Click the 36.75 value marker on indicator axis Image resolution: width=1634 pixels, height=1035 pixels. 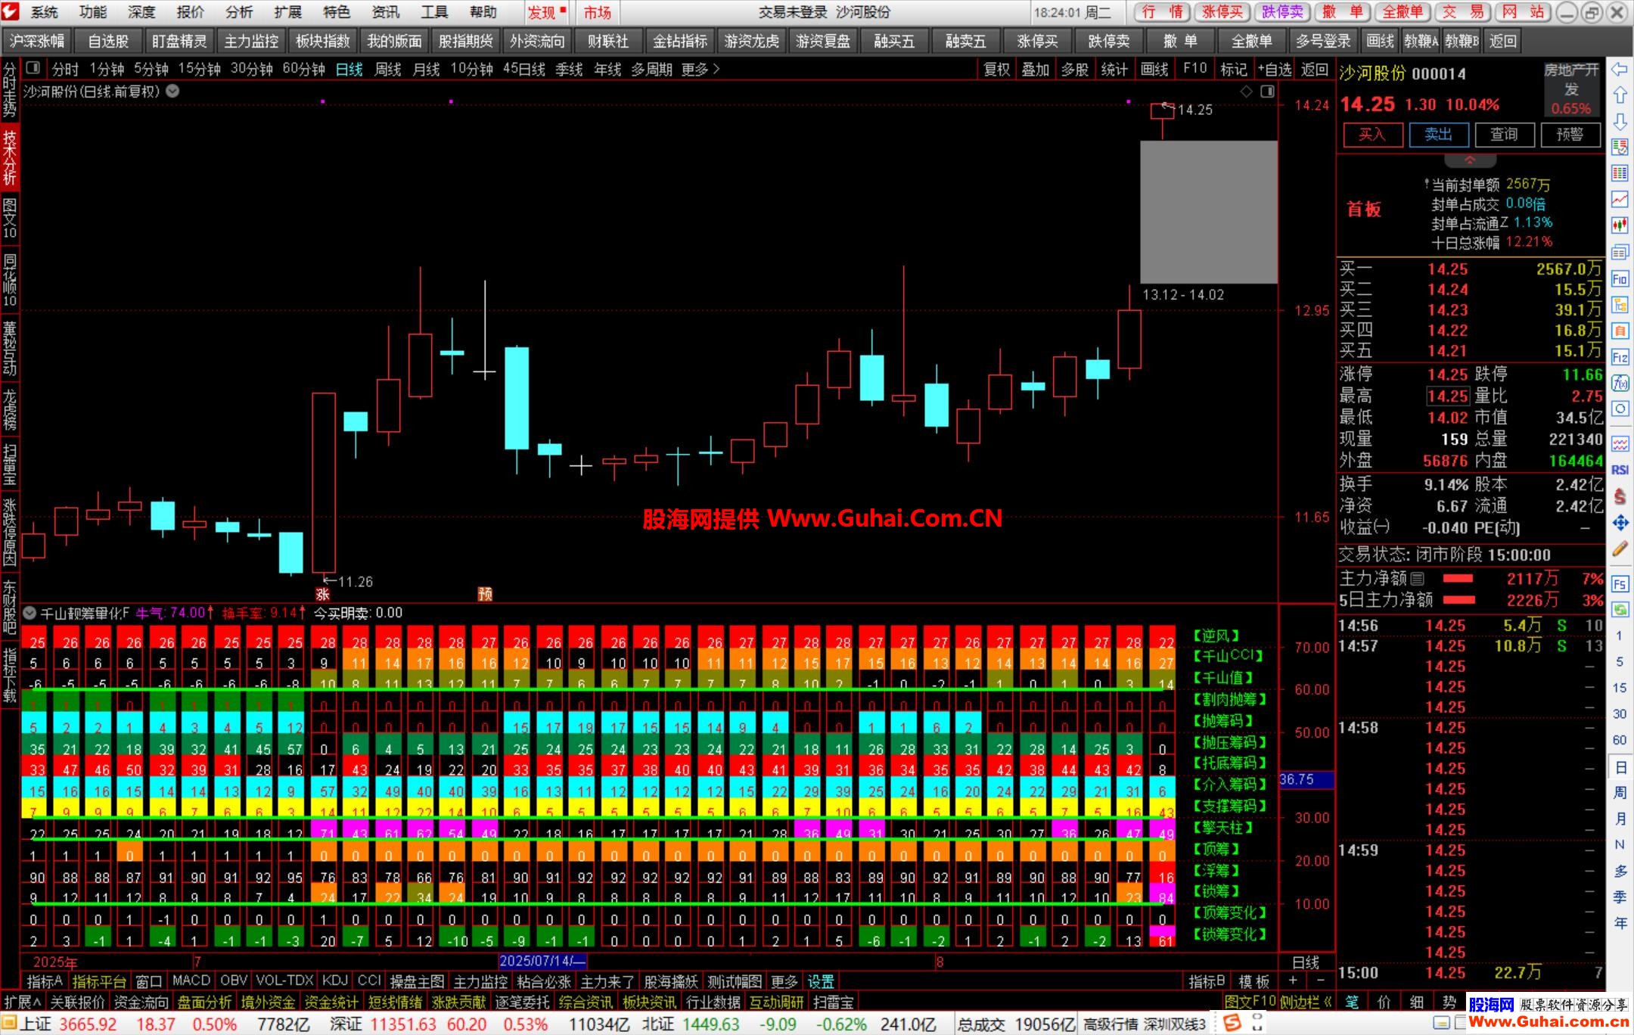pos(1306,779)
